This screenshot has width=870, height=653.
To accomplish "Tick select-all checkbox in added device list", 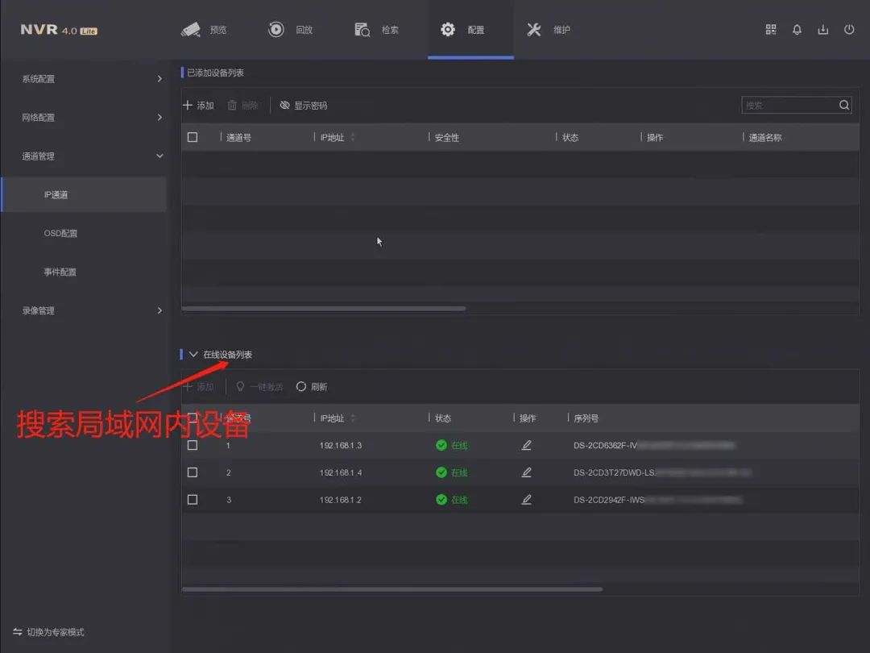I will point(193,137).
